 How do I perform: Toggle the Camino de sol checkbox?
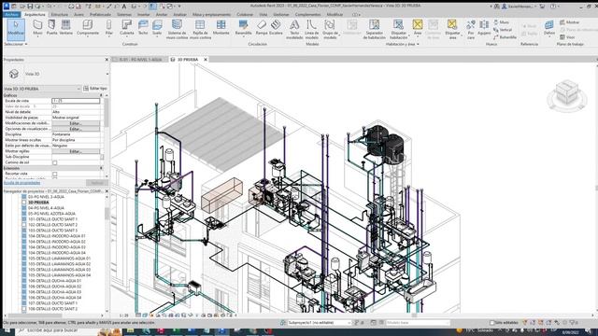54,162
